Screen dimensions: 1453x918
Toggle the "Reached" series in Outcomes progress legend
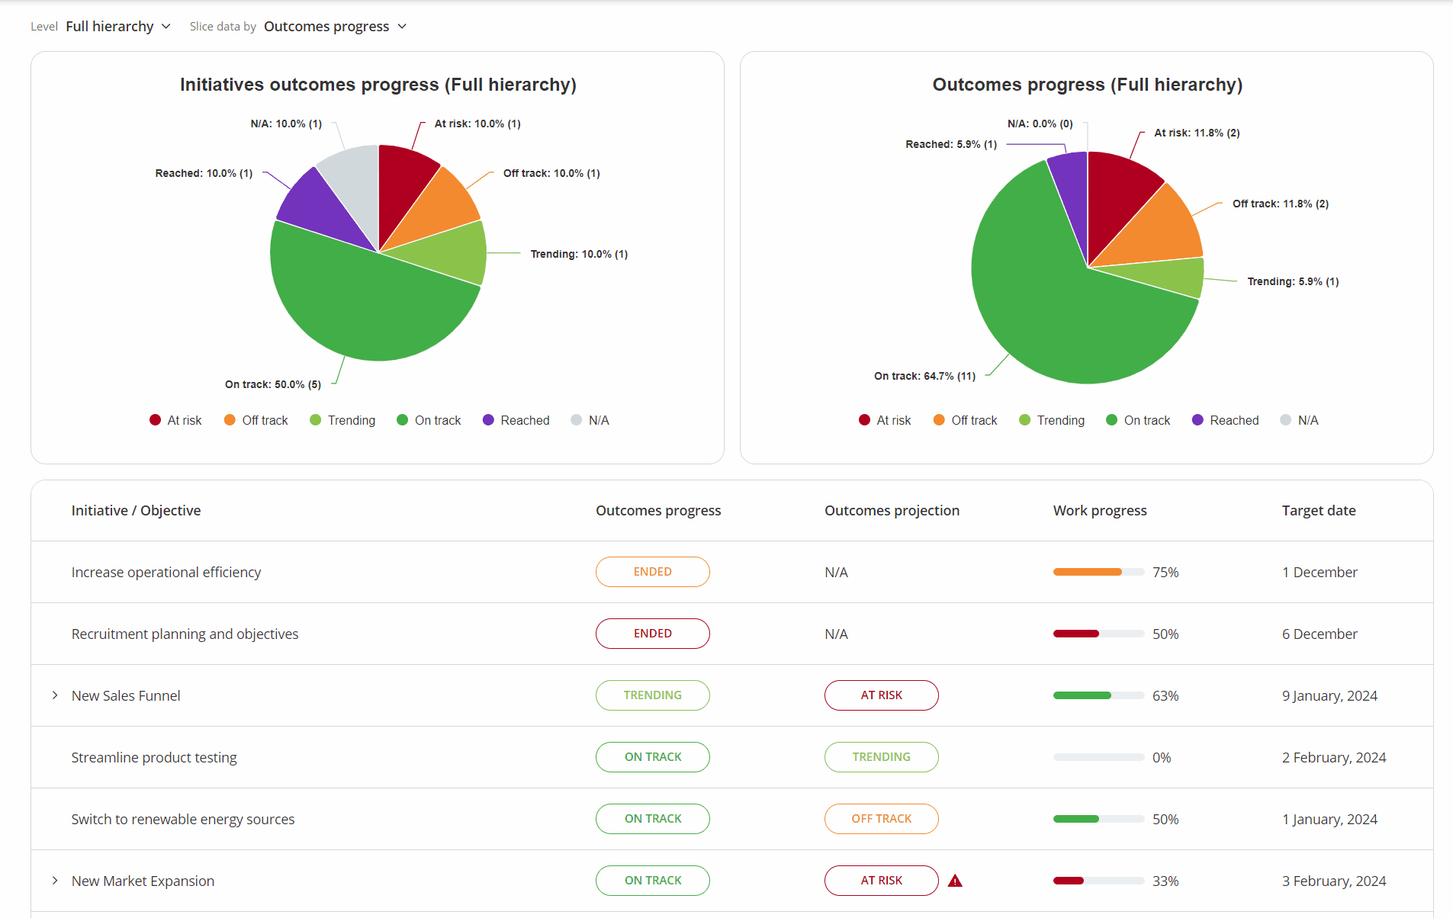coord(1197,420)
